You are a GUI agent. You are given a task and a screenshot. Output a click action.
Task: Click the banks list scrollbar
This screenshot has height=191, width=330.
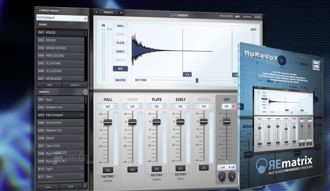coord(86,34)
